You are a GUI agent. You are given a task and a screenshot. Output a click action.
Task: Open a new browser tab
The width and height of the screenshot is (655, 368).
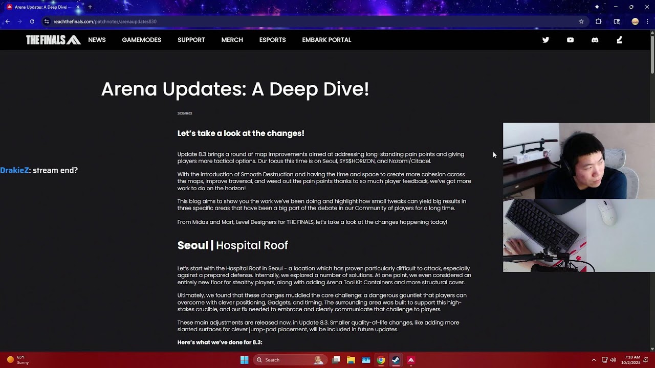[90, 7]
